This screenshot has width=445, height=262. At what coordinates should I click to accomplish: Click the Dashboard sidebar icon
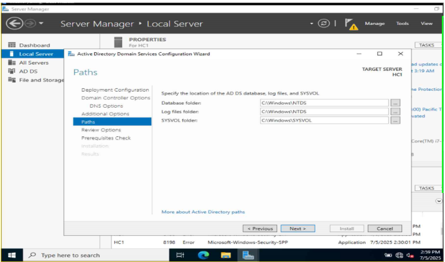(12, 45)
